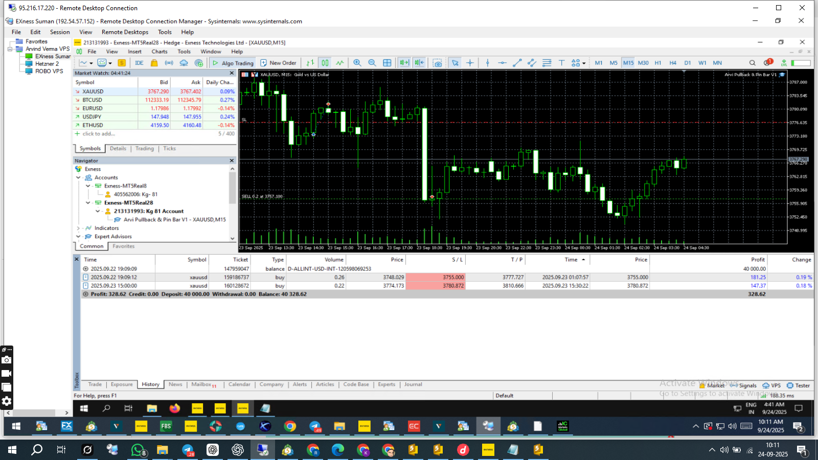Select the ROBO VPS remote connection
The height and width of the screenshot is (460, 818).
click(49, 71)
